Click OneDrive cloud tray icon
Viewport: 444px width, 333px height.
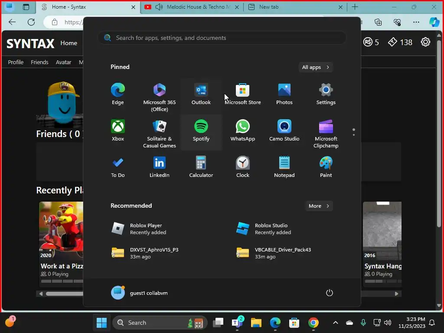click(349, 323)
